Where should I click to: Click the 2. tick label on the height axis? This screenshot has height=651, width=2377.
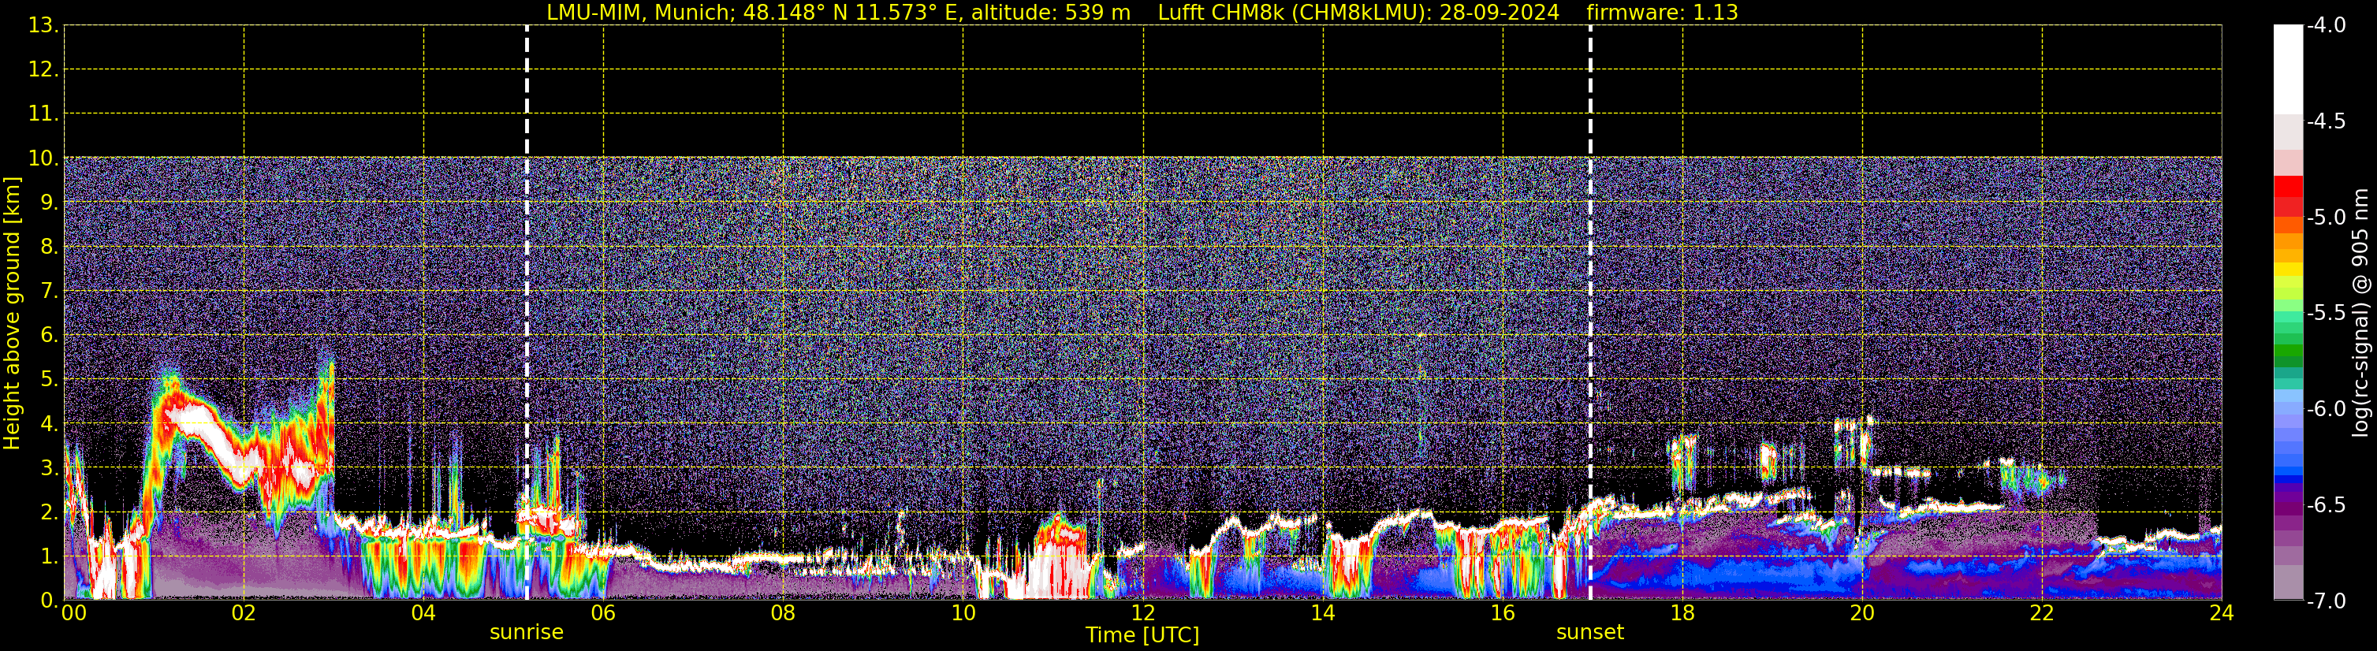point(48,513)
